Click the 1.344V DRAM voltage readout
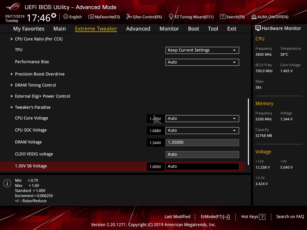 pos(156,143)
